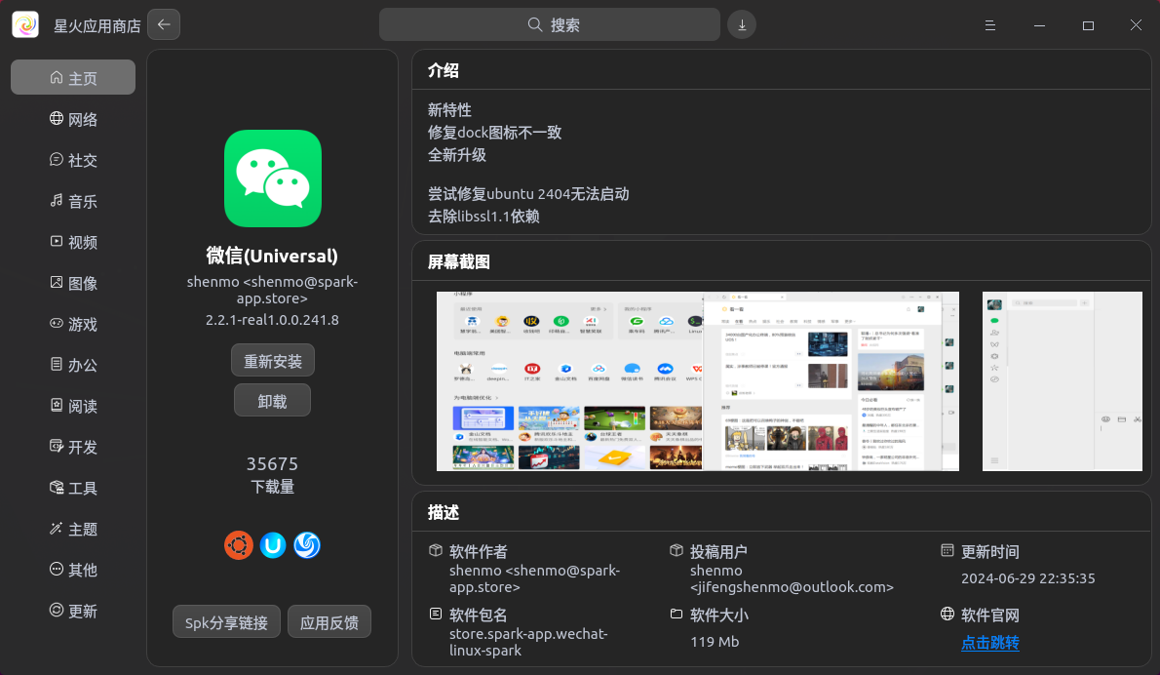Click intro line 修复dock图标不一致
Screen dimensions: 1160x675
[x=494, y=133]
